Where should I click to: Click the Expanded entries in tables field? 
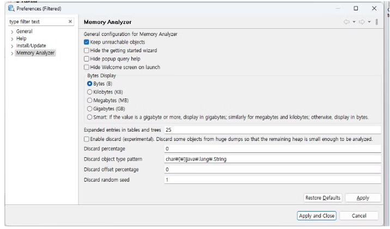(x=272, y=130)
